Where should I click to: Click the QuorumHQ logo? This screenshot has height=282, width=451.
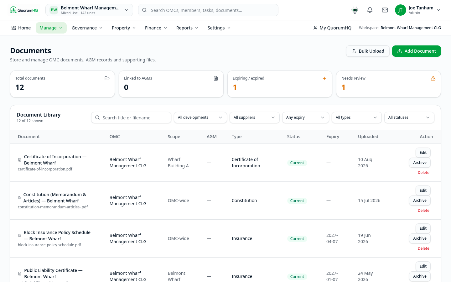[x=24, y=10]
